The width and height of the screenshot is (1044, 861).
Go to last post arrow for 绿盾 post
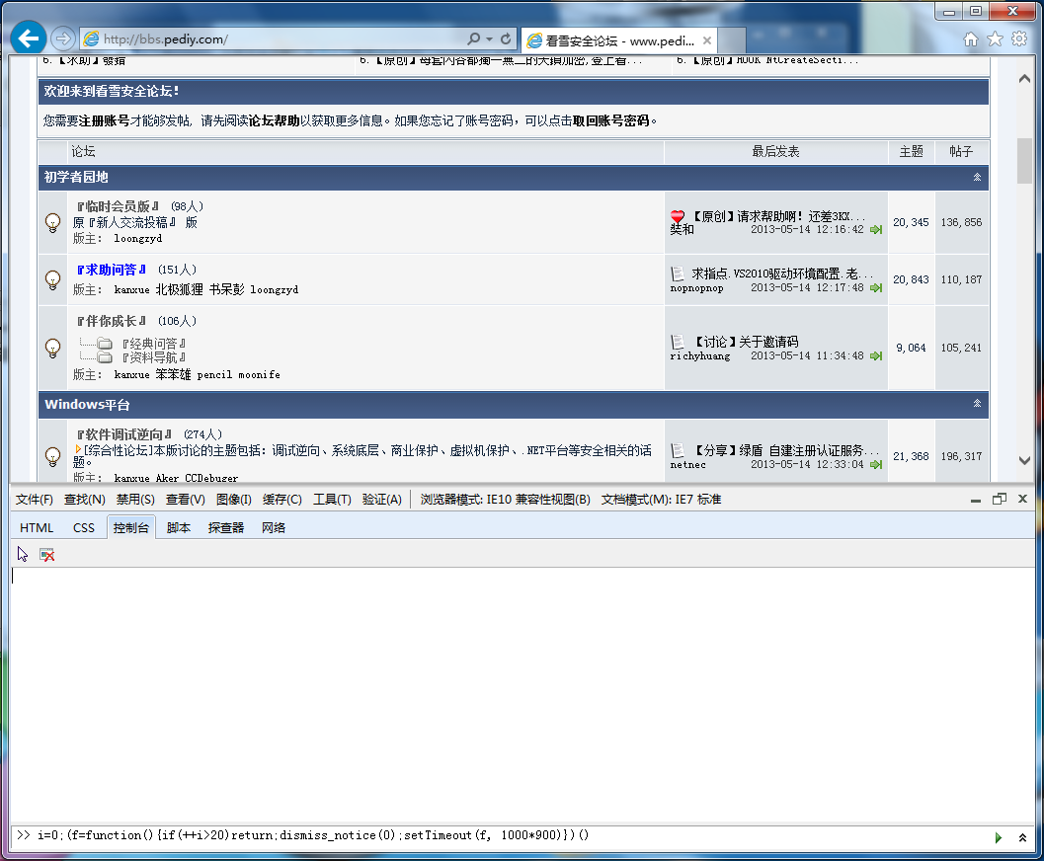(x=876, y=464)
